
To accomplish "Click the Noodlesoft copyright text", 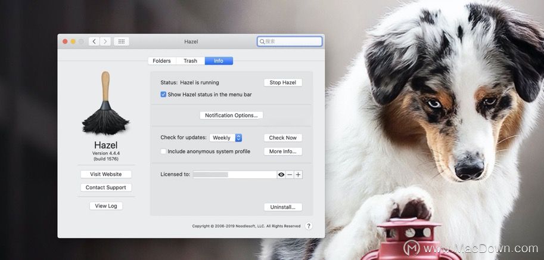I will coord(246,226).
